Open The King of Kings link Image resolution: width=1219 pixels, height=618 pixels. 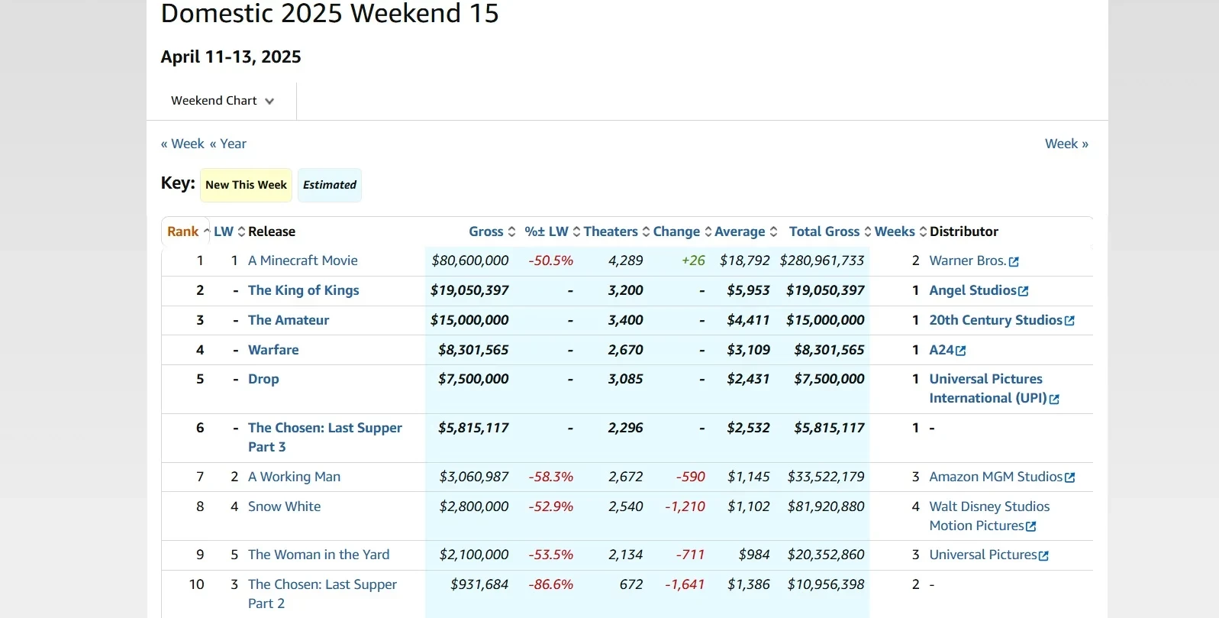(303, 290)
